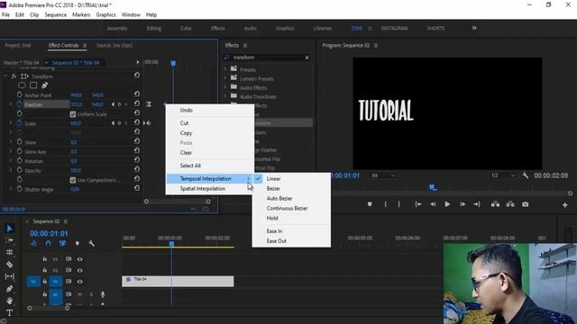Toggle Scale animation stopwatch
This screenshot has height=324, width=577.
pos(20,123)
